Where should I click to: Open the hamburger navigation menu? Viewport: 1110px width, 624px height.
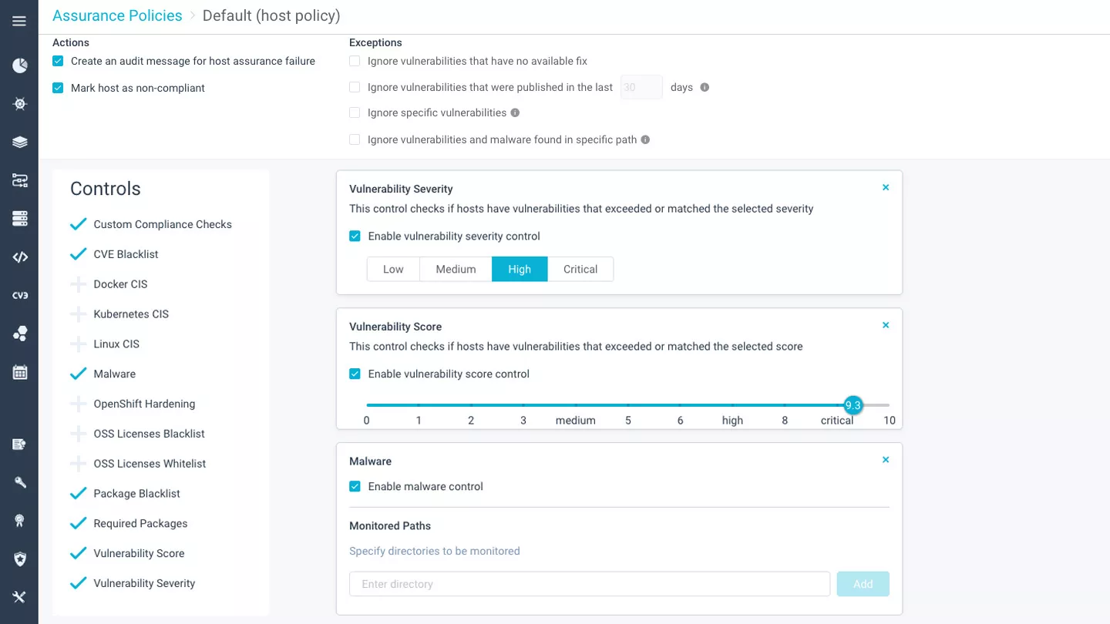click(19, 21)
